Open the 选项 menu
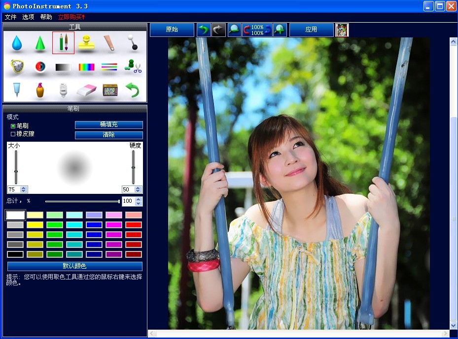The width and height of the screenshot is (458, 339). (x=28, y=17)
